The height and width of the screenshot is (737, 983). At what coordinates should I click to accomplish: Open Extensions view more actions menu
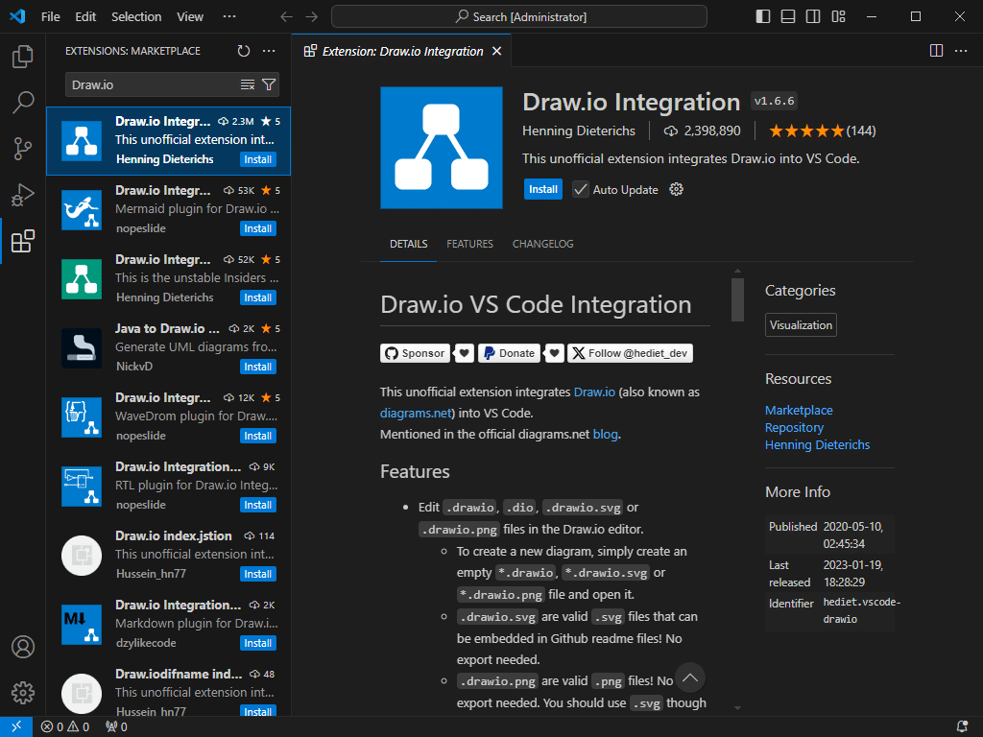point(269,51)
